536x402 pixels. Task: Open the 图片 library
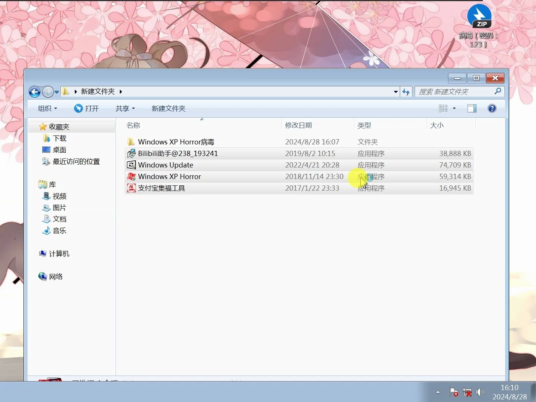[x=60, y=208]
